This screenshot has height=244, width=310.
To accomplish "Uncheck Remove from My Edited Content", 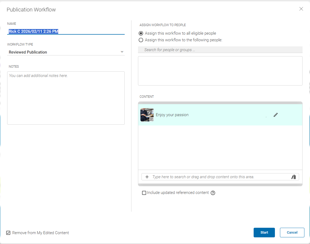I will point(8,233).
